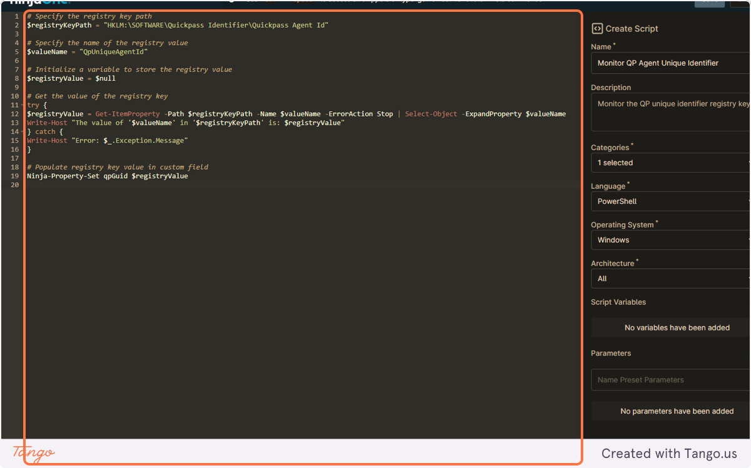Click the 'try {' code line

(x=37, y=105)
